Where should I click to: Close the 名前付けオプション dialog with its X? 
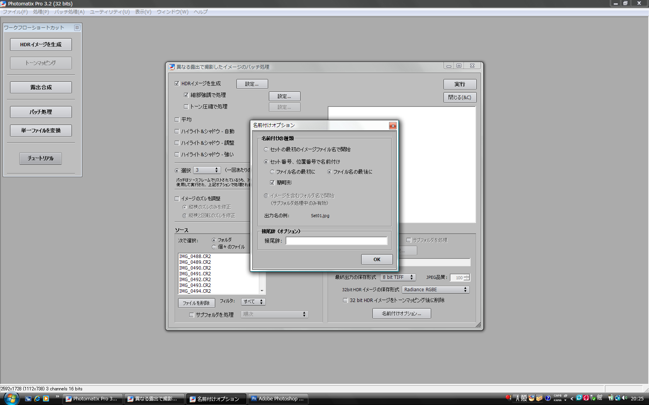392,126
